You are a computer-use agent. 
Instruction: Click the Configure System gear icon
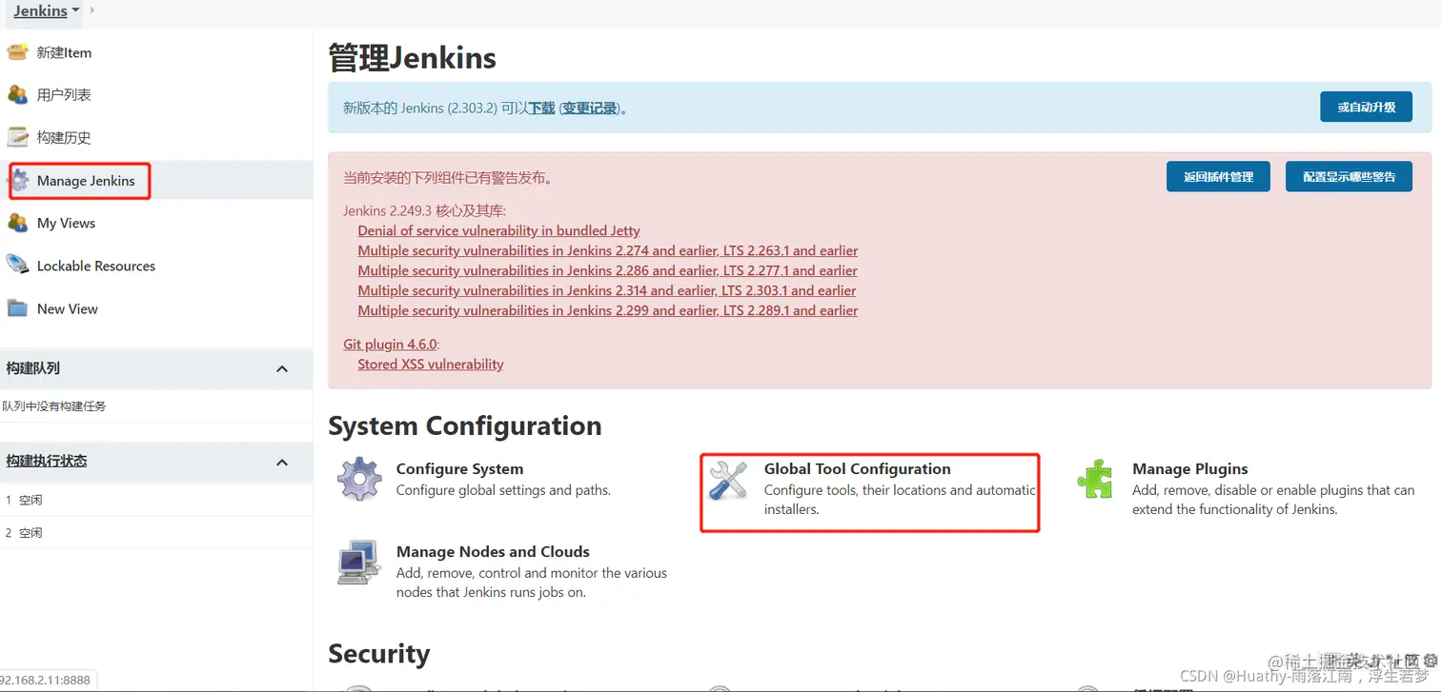(x=359, y=479)
